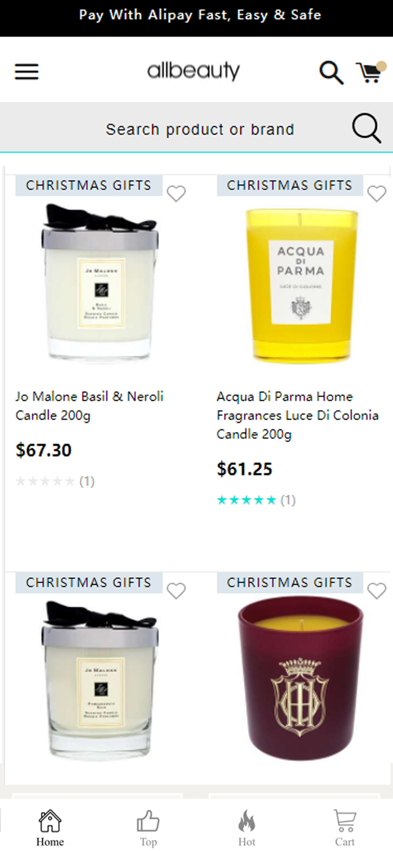Favorite the Jo Malone Basil & Neroli candle

tap(176, 194)
